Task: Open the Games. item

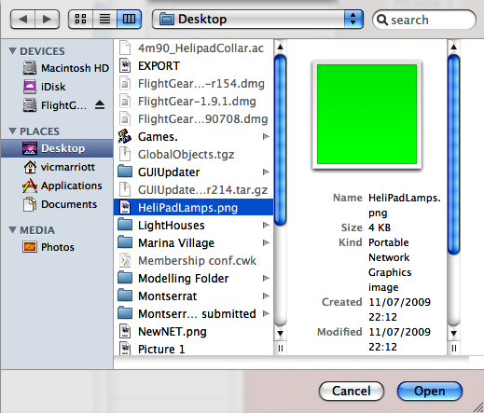Action: (193, 137)
